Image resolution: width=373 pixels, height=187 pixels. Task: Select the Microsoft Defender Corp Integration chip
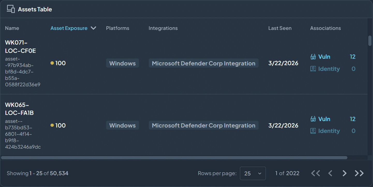(x=203, y=63)
